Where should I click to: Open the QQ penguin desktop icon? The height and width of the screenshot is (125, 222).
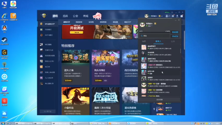click(x=5, y=29)
